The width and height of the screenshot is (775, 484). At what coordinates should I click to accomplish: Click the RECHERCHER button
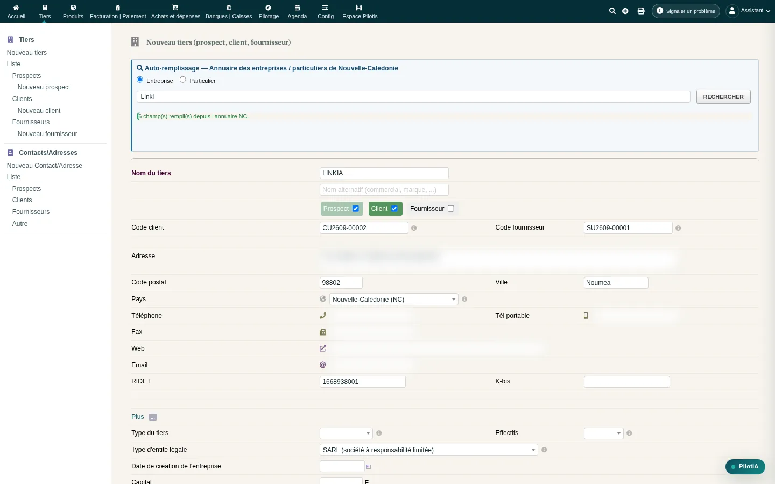(x=723, y=97)
